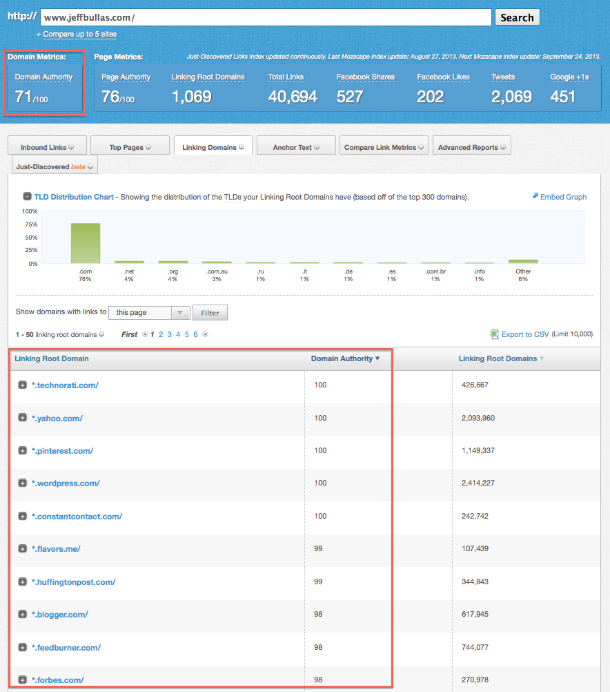Click the Linking Root Domain column header
This screenshot has width=610, height=692.
[x=52, y=358]
